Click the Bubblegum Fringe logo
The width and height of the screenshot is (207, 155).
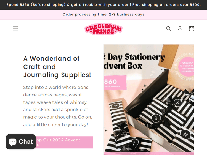pos(104,29)
